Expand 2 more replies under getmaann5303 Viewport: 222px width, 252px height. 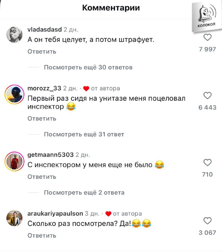tap(84, 192)
